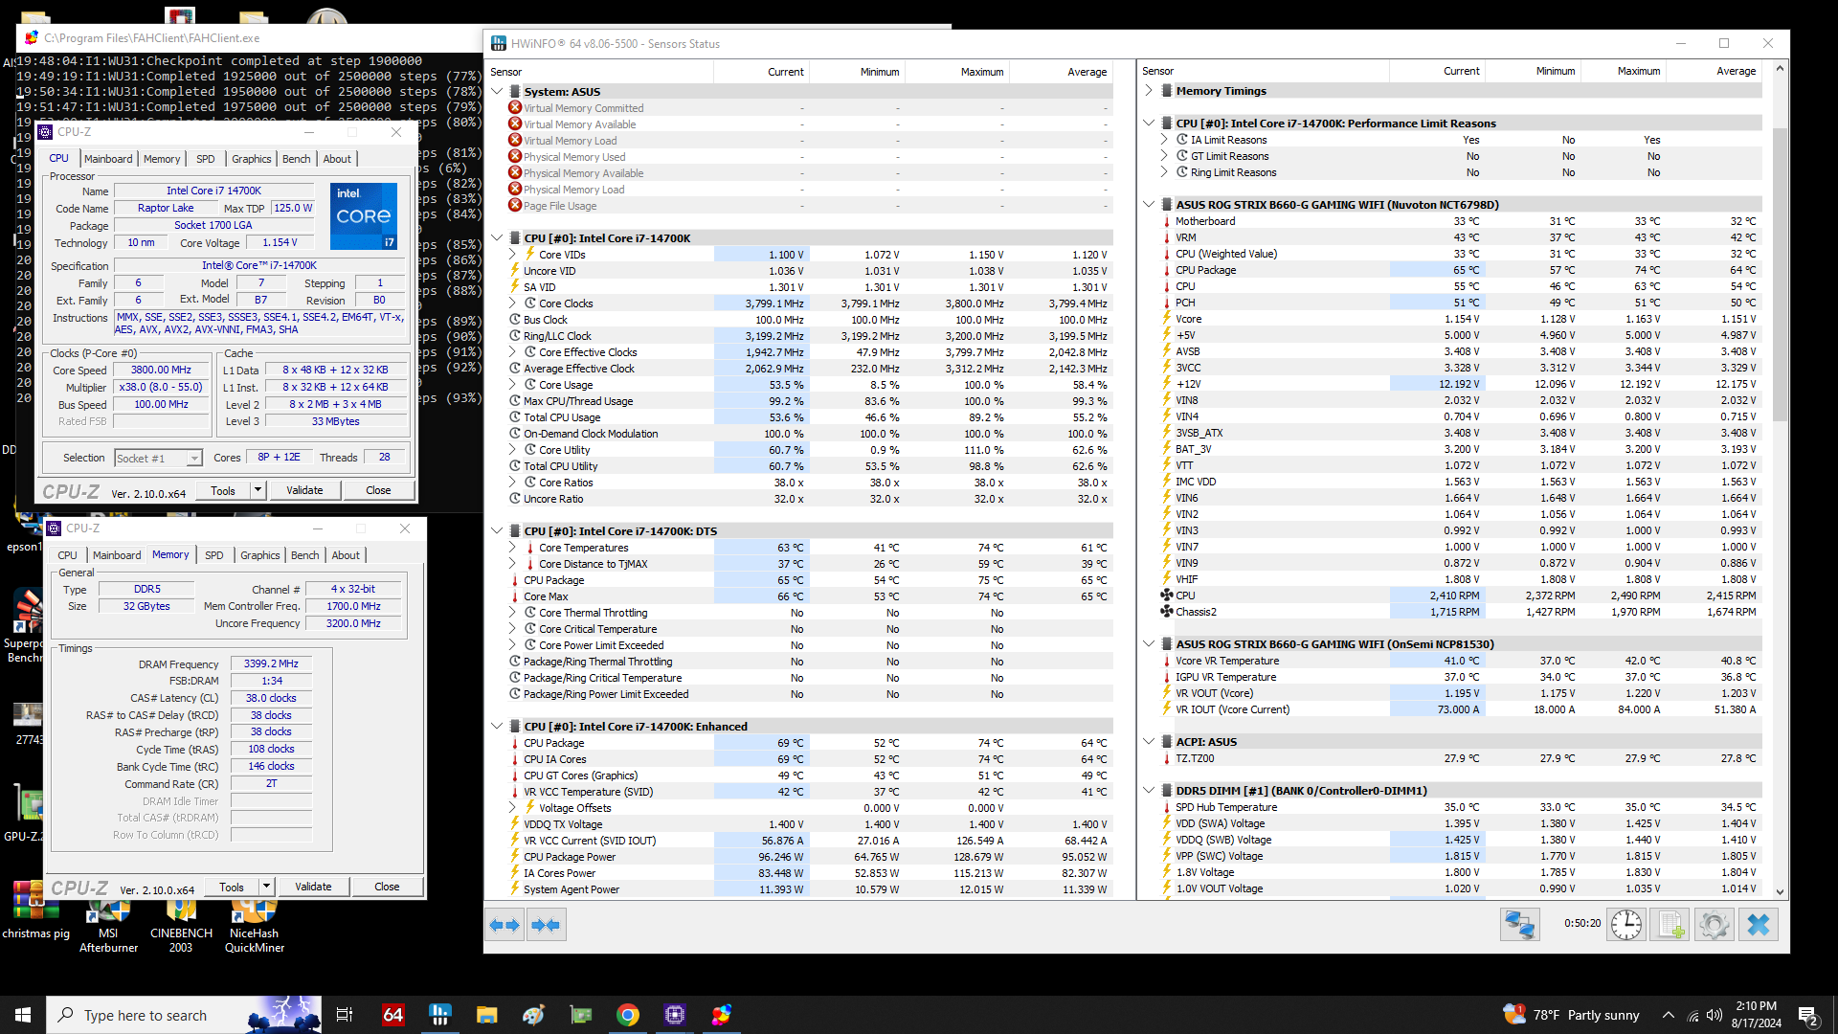The width and height of the screenshot is (1838, 1034).
Task: Click Tools button in CPU-Z Memory window
Action: [232, 887]
